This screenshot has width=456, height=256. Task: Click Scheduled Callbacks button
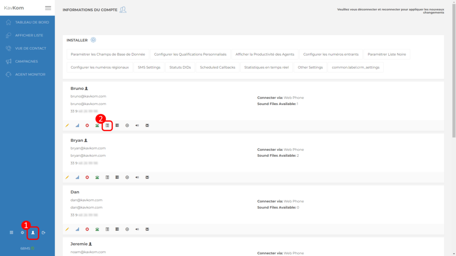point(218,67)
